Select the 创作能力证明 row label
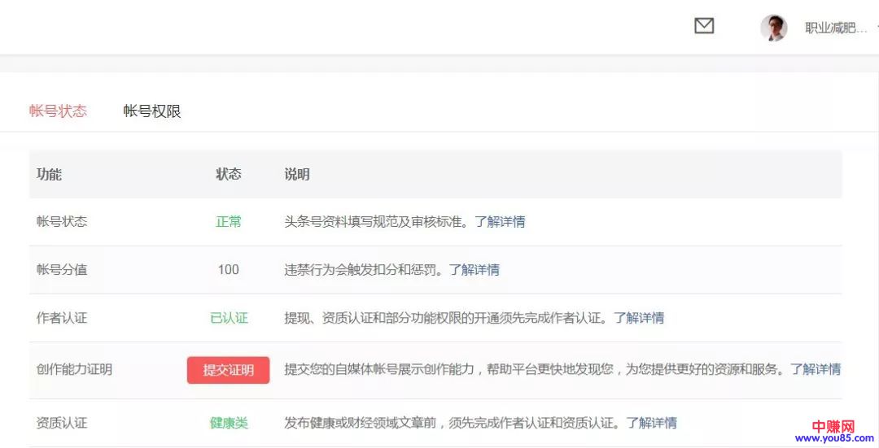The width and height of the screenshot is (879, 448). (74, 369)
